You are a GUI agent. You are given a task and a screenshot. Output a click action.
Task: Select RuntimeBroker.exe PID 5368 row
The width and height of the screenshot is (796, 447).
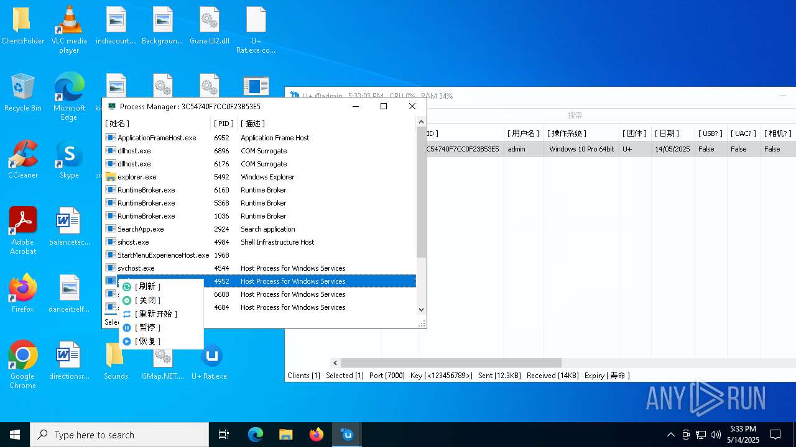(260, 203)
